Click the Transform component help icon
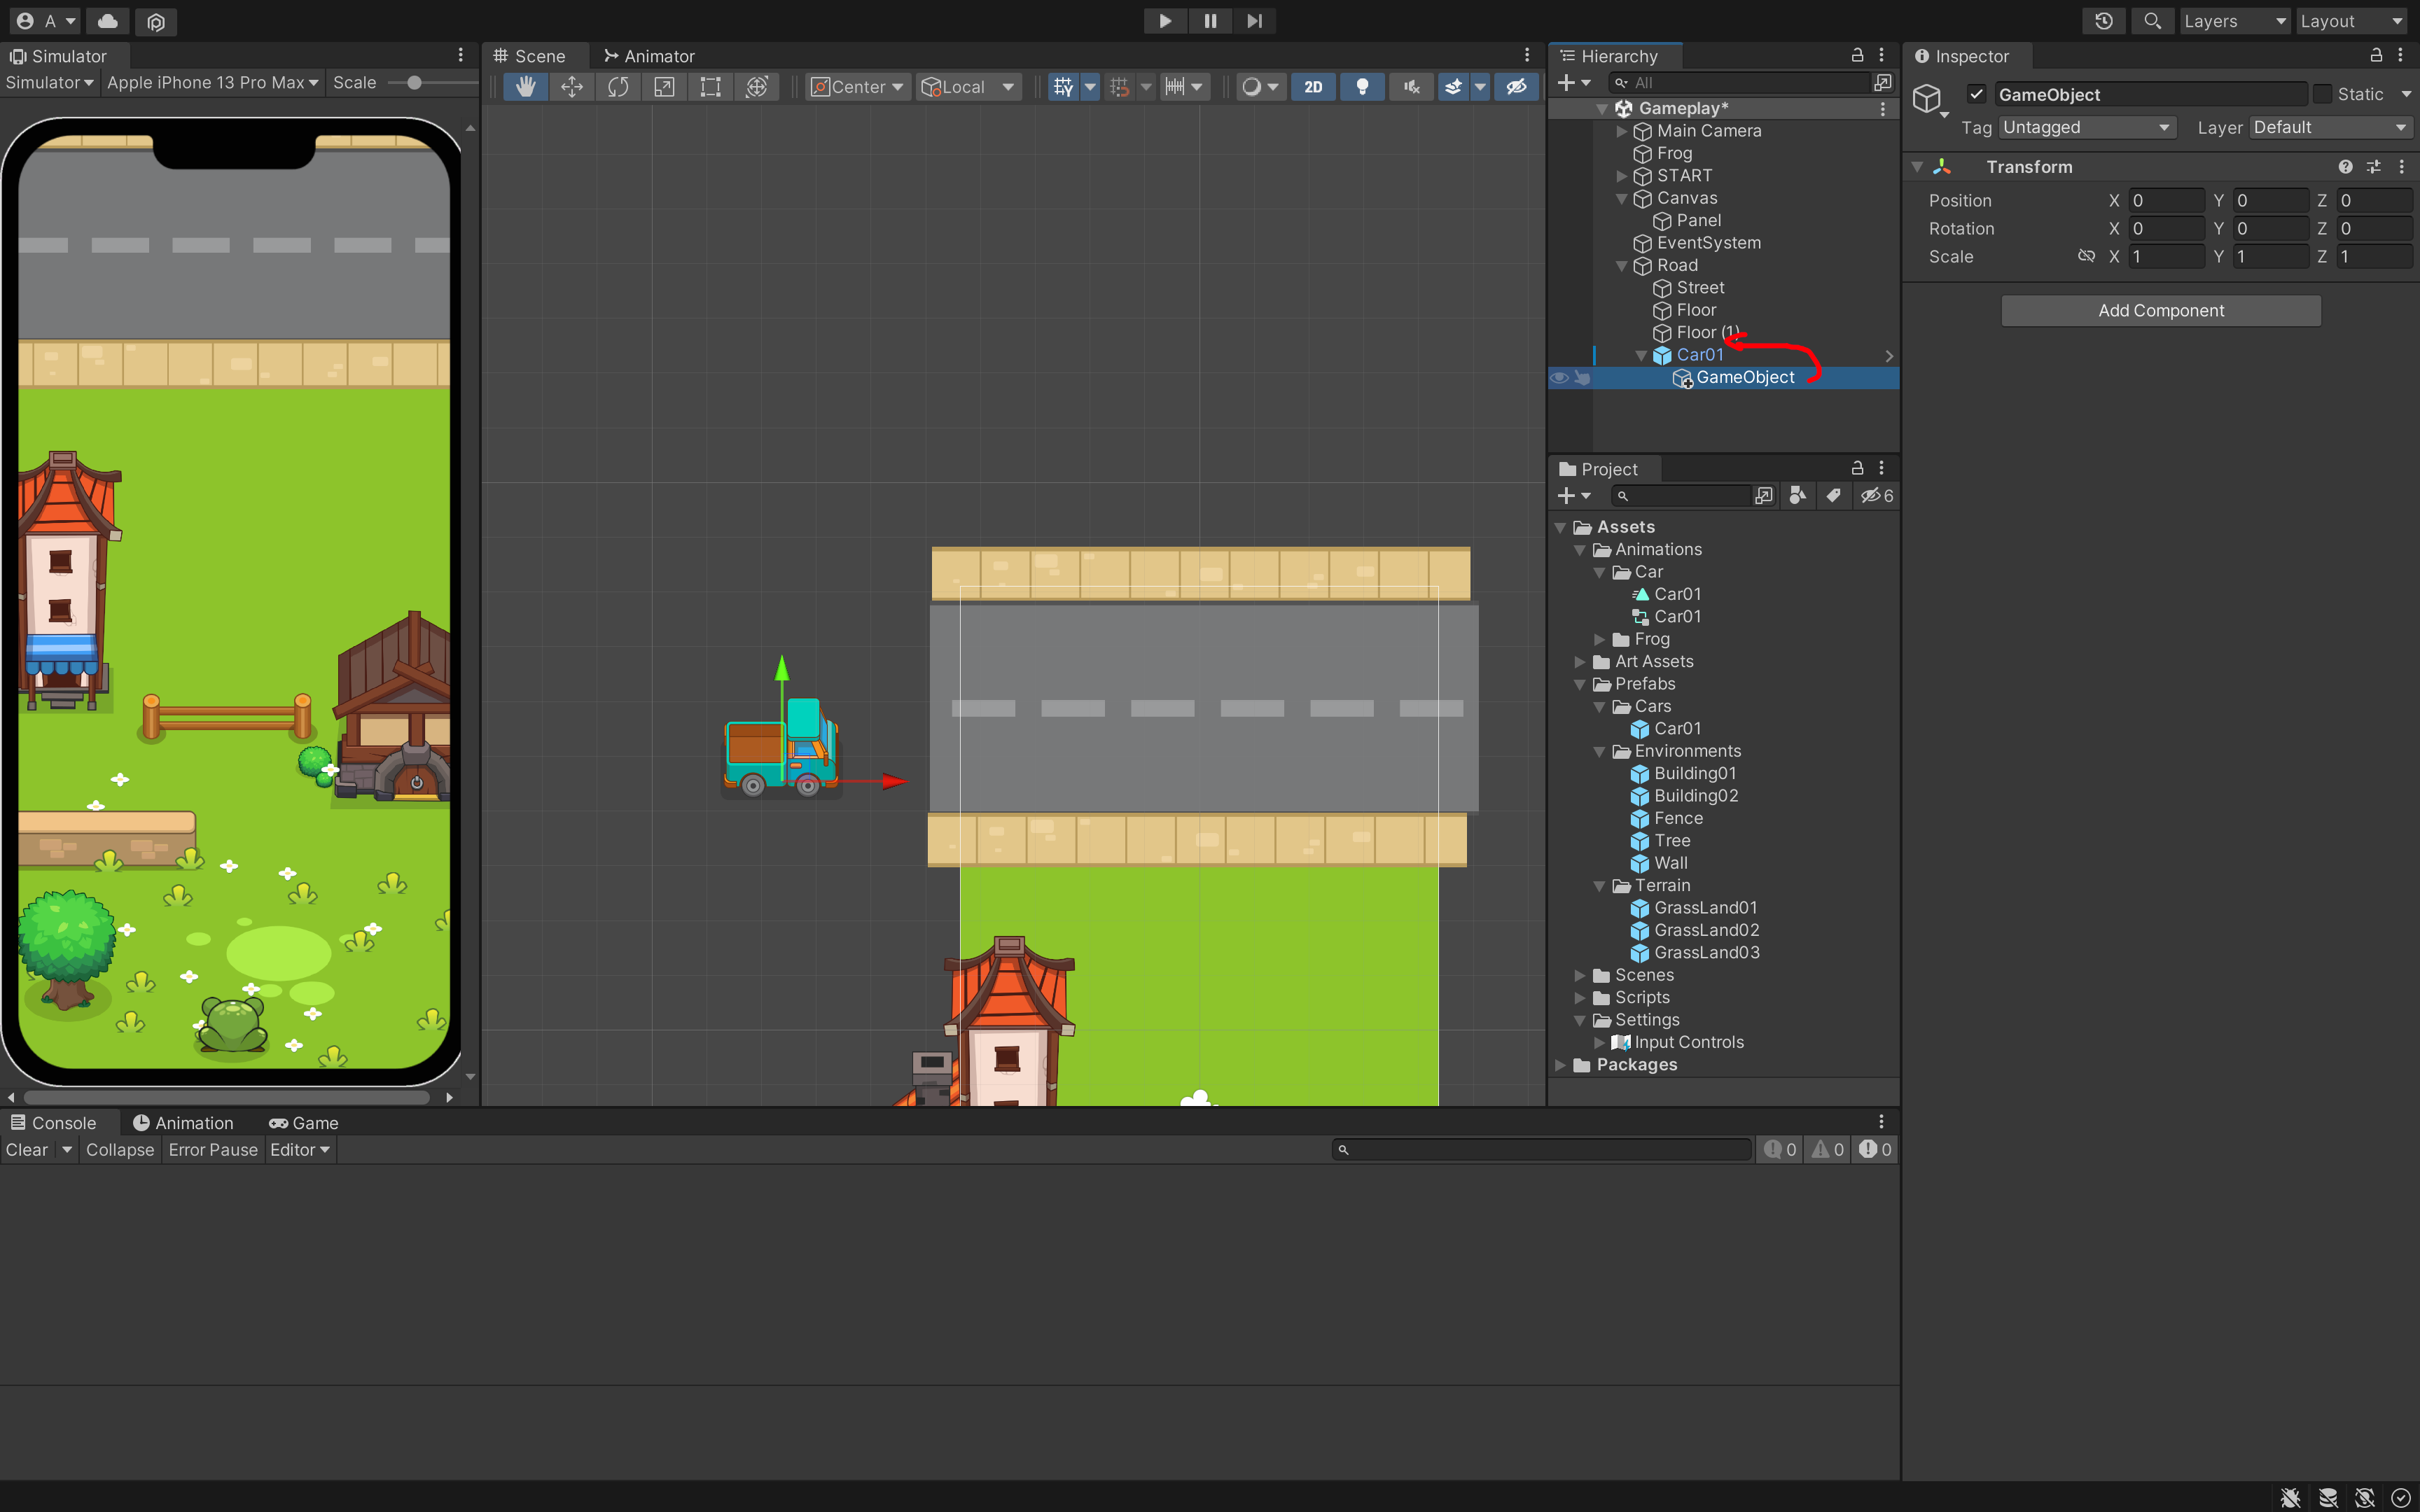 (2345, 167)
